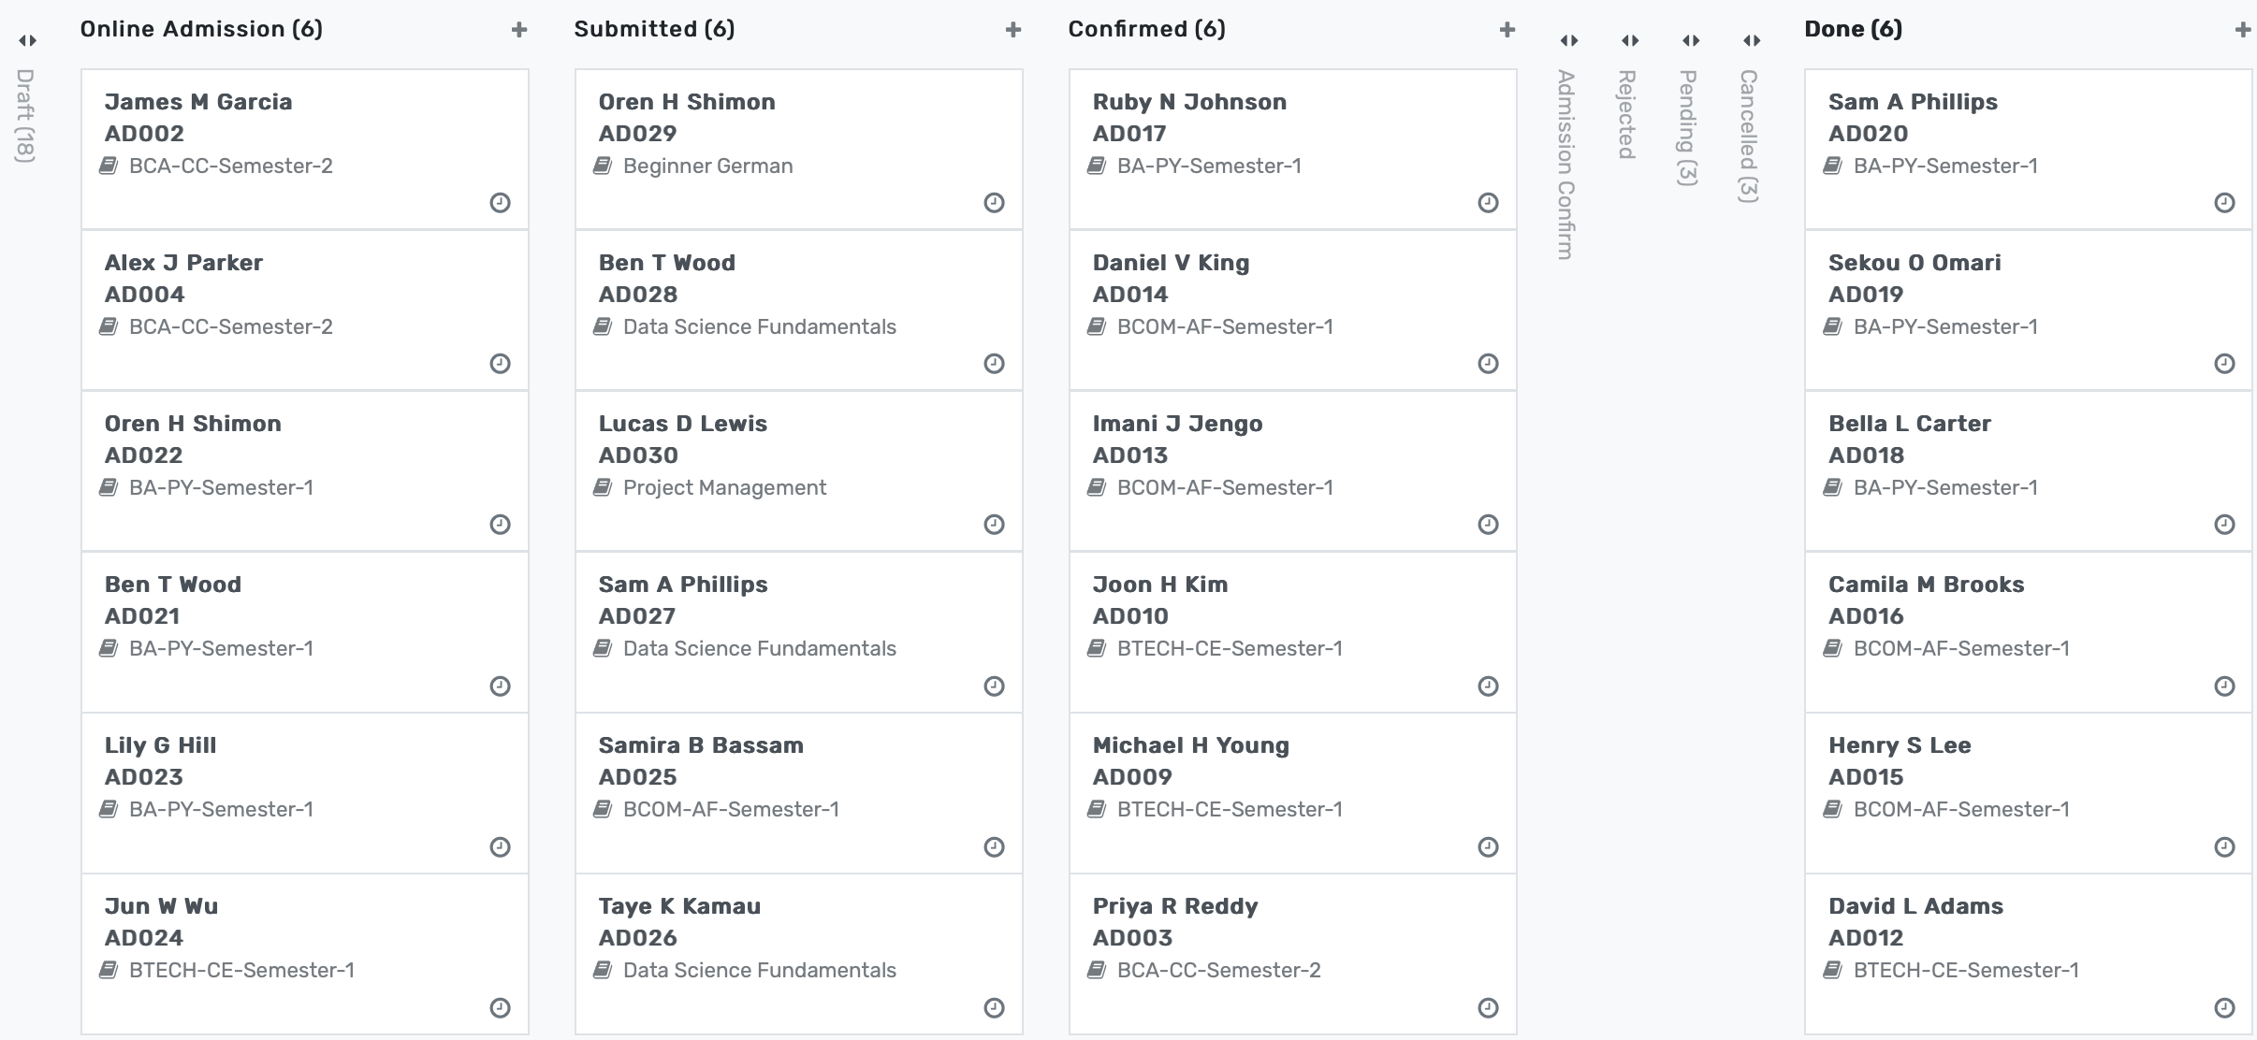Expand the Admission Confirm column
This screenshot has width=2257, height=1040.
(x=1569, y=40)
